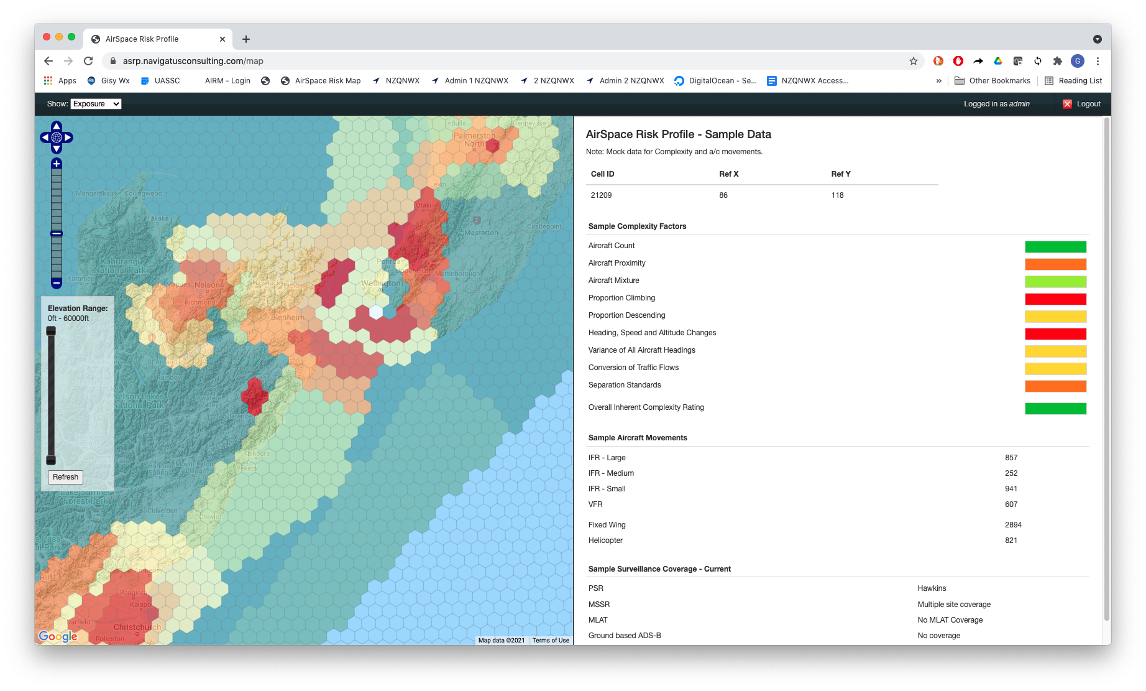Image resolution: width=1146 pixels, height=691 pixels.
Task: Open the UASSC bookmark
Action: click(x=160, y=81)
